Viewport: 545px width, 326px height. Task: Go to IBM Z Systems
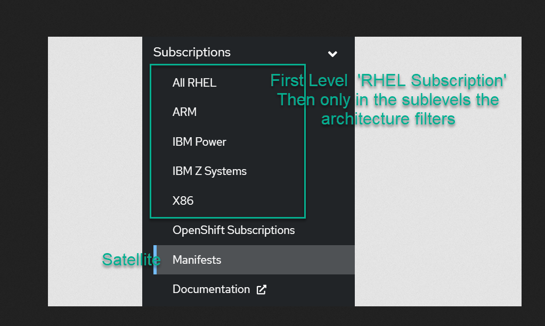(x=209, y=171)
